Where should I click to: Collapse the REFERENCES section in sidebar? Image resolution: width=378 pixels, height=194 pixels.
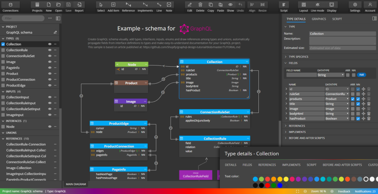3,139
